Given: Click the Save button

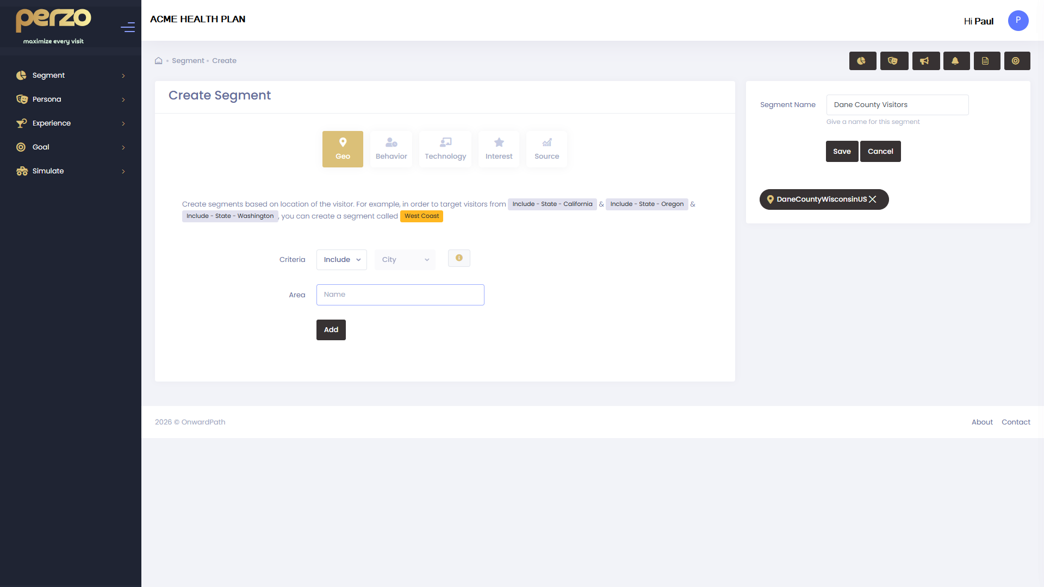Looking at the screenshot, I should 842,151.
